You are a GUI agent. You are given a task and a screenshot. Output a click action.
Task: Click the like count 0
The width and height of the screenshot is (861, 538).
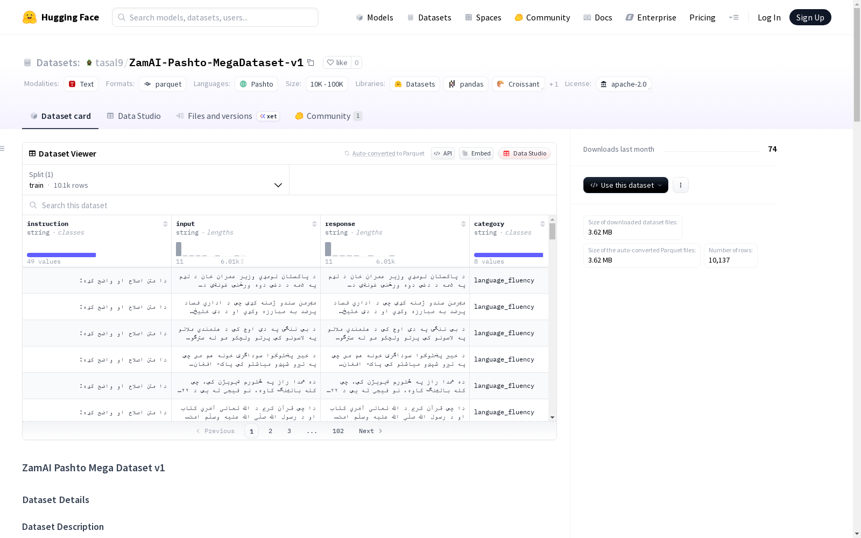point(356,62)
